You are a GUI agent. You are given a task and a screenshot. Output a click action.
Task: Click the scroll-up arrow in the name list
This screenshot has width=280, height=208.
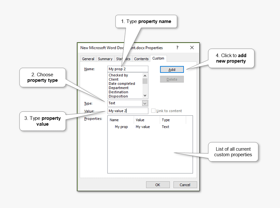pos(145,75)
